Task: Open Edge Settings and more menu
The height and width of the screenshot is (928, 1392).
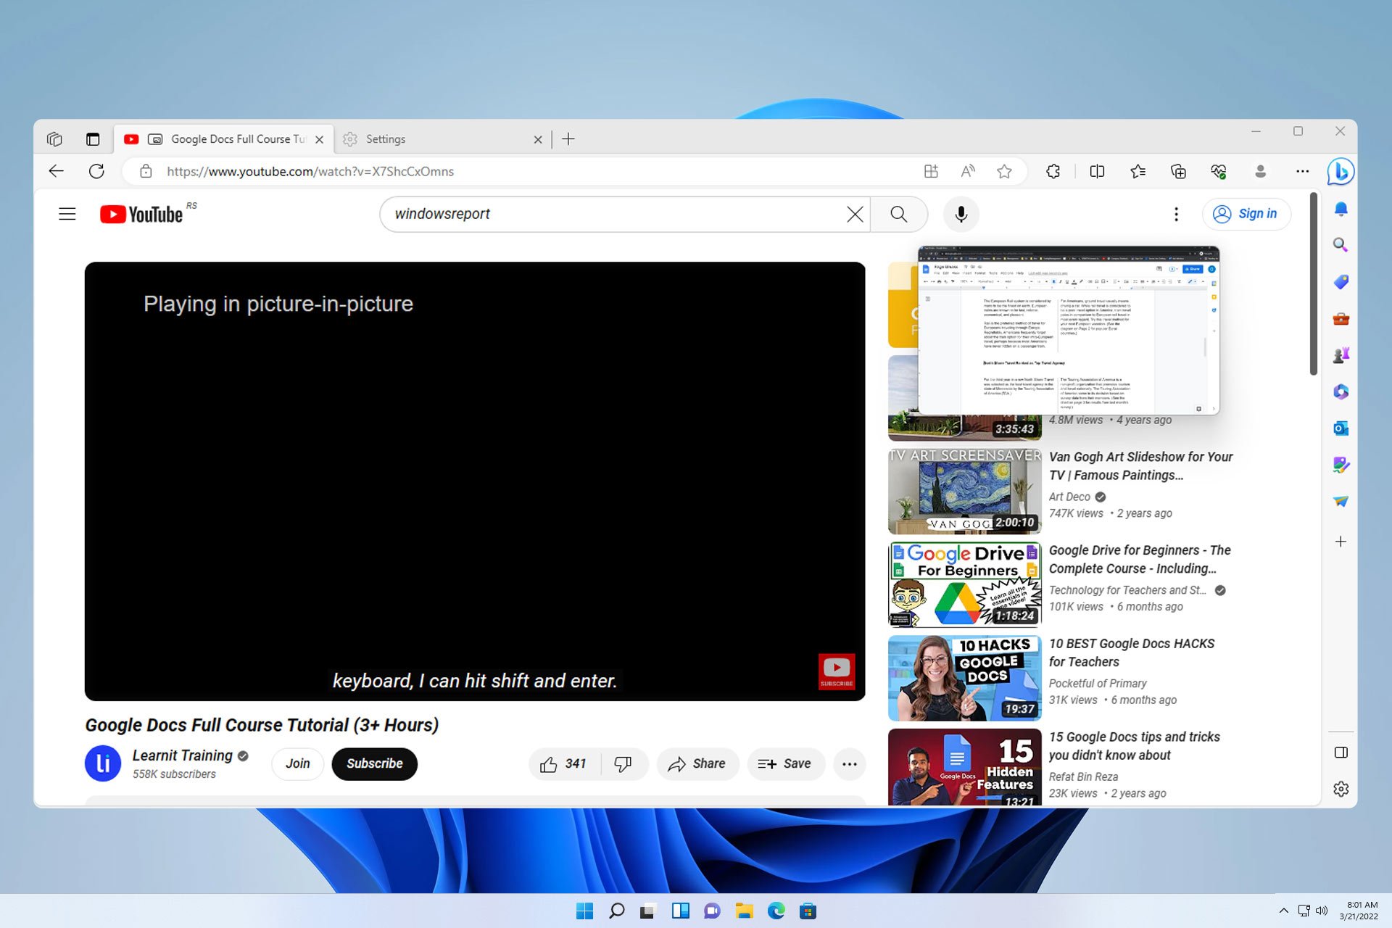Action: tap(1303, 172)
